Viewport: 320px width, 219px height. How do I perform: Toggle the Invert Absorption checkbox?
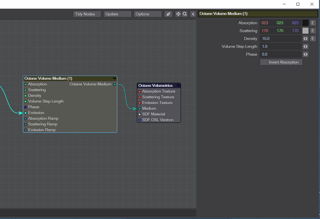264,62
